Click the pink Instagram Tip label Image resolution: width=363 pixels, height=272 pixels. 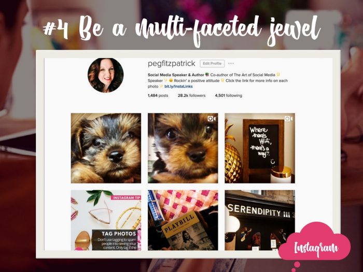[x=126, y=197]
